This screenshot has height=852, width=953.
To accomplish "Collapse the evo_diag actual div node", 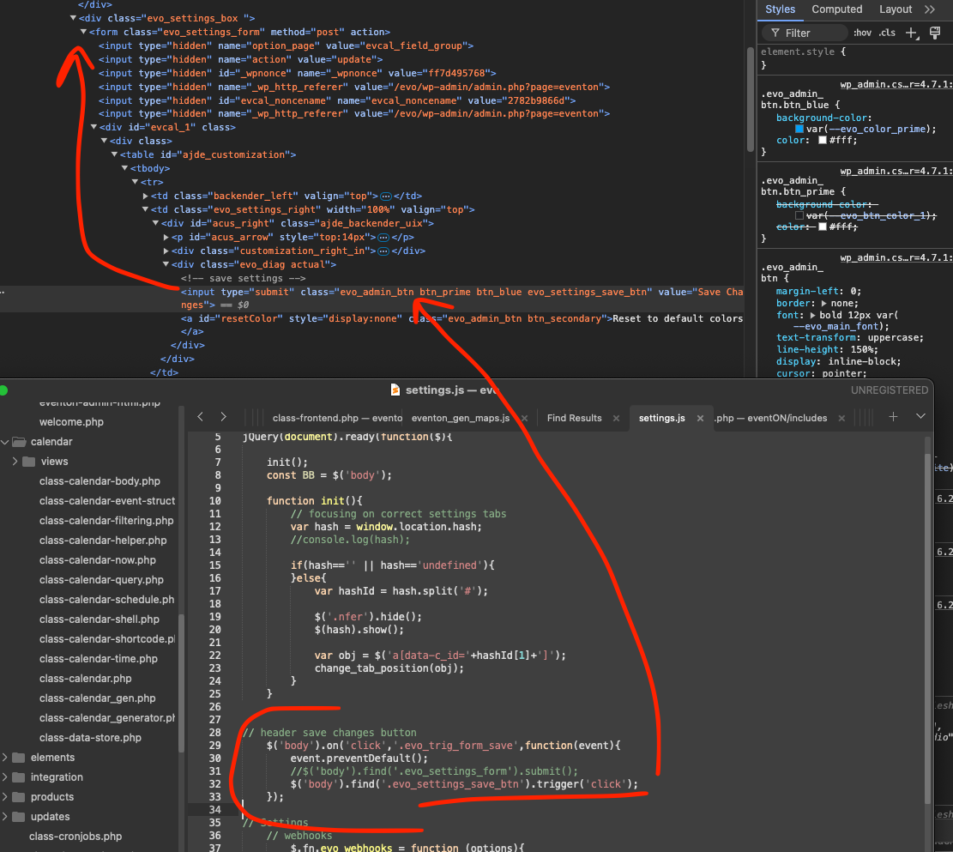I will tap(166, 264).
